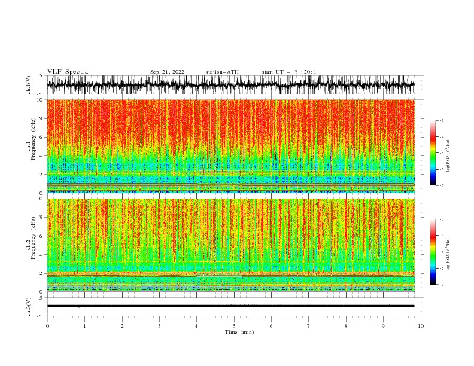Click the "10" at the time axis end
The width and height of the screenshot is (474, 366).
tap(421, 326)
